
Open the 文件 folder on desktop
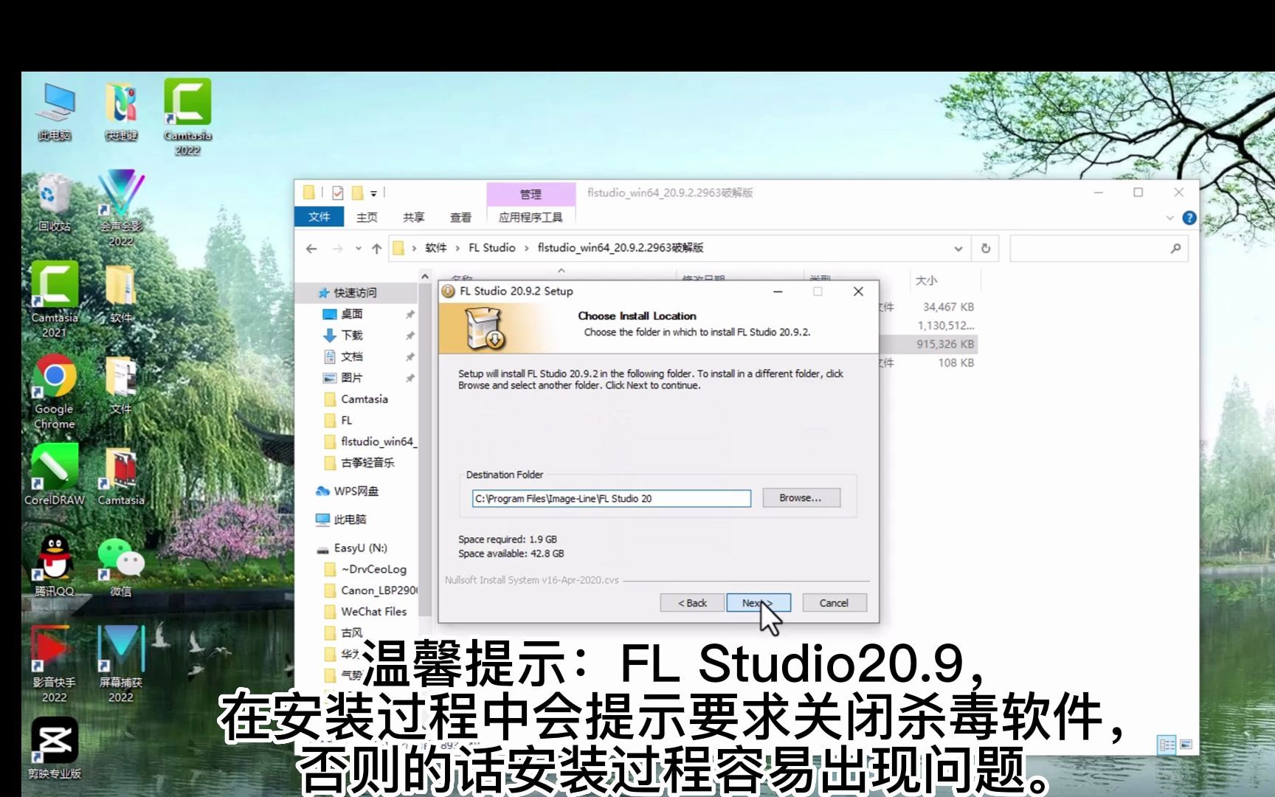click(121, 384)
